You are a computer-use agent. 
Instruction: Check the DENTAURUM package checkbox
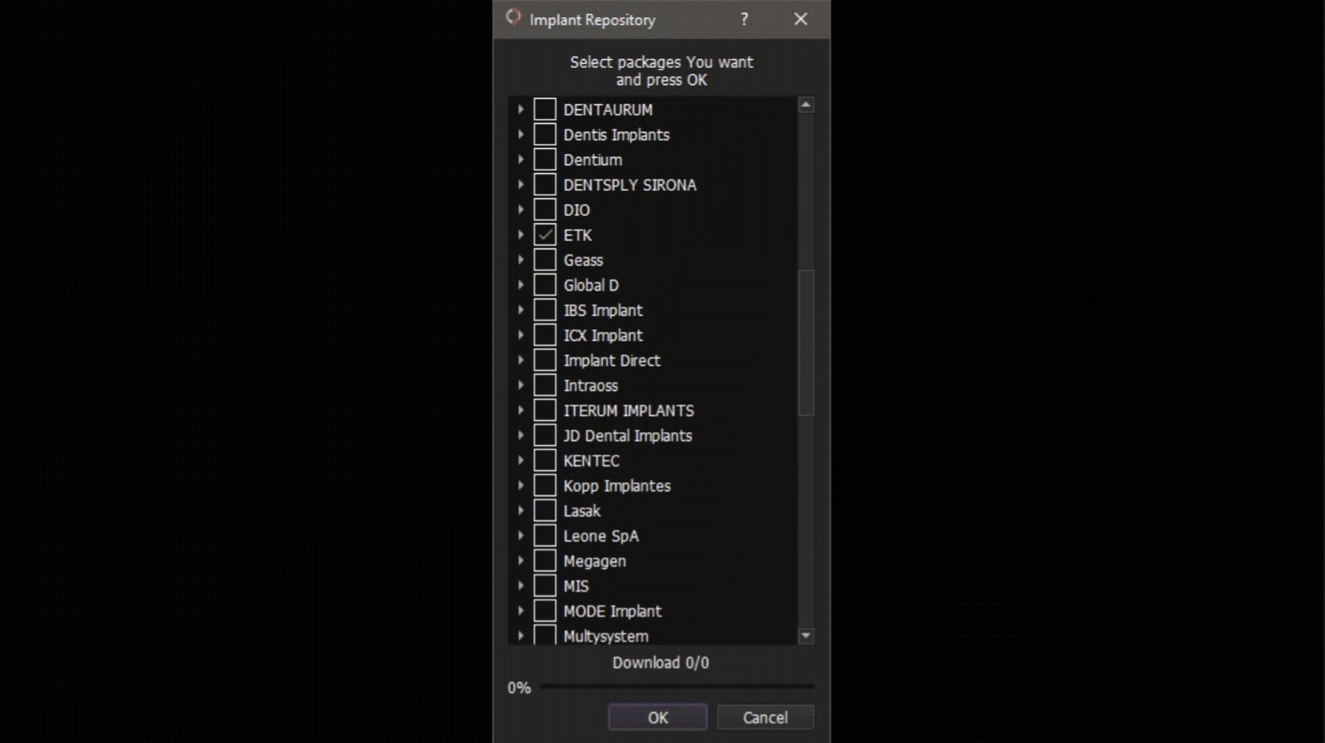tap(545, 109)
